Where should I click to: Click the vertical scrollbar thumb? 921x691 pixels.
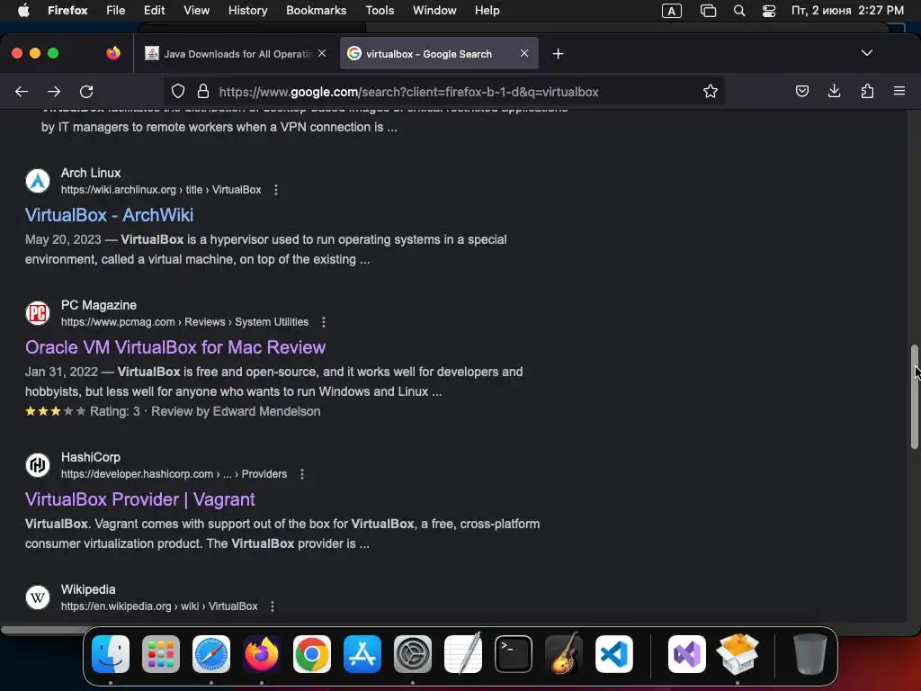pyautogui.click(x=914, y=397)
